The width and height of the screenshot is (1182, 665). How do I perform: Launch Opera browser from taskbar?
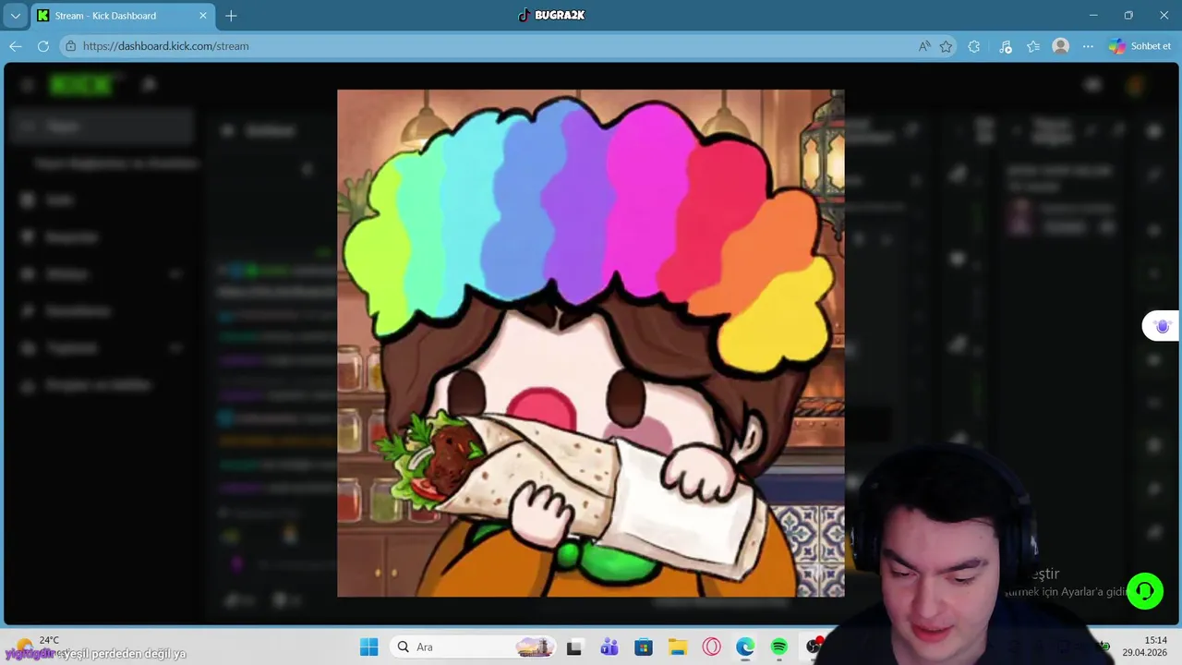pos(711,647)
